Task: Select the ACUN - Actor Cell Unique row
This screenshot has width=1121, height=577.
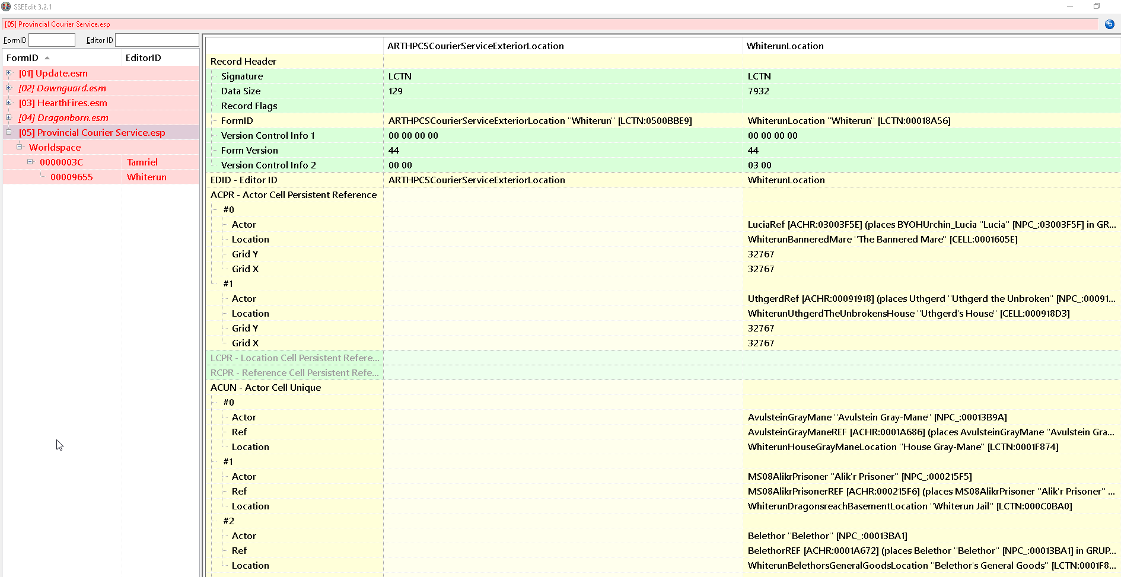Action: [266, 388]
